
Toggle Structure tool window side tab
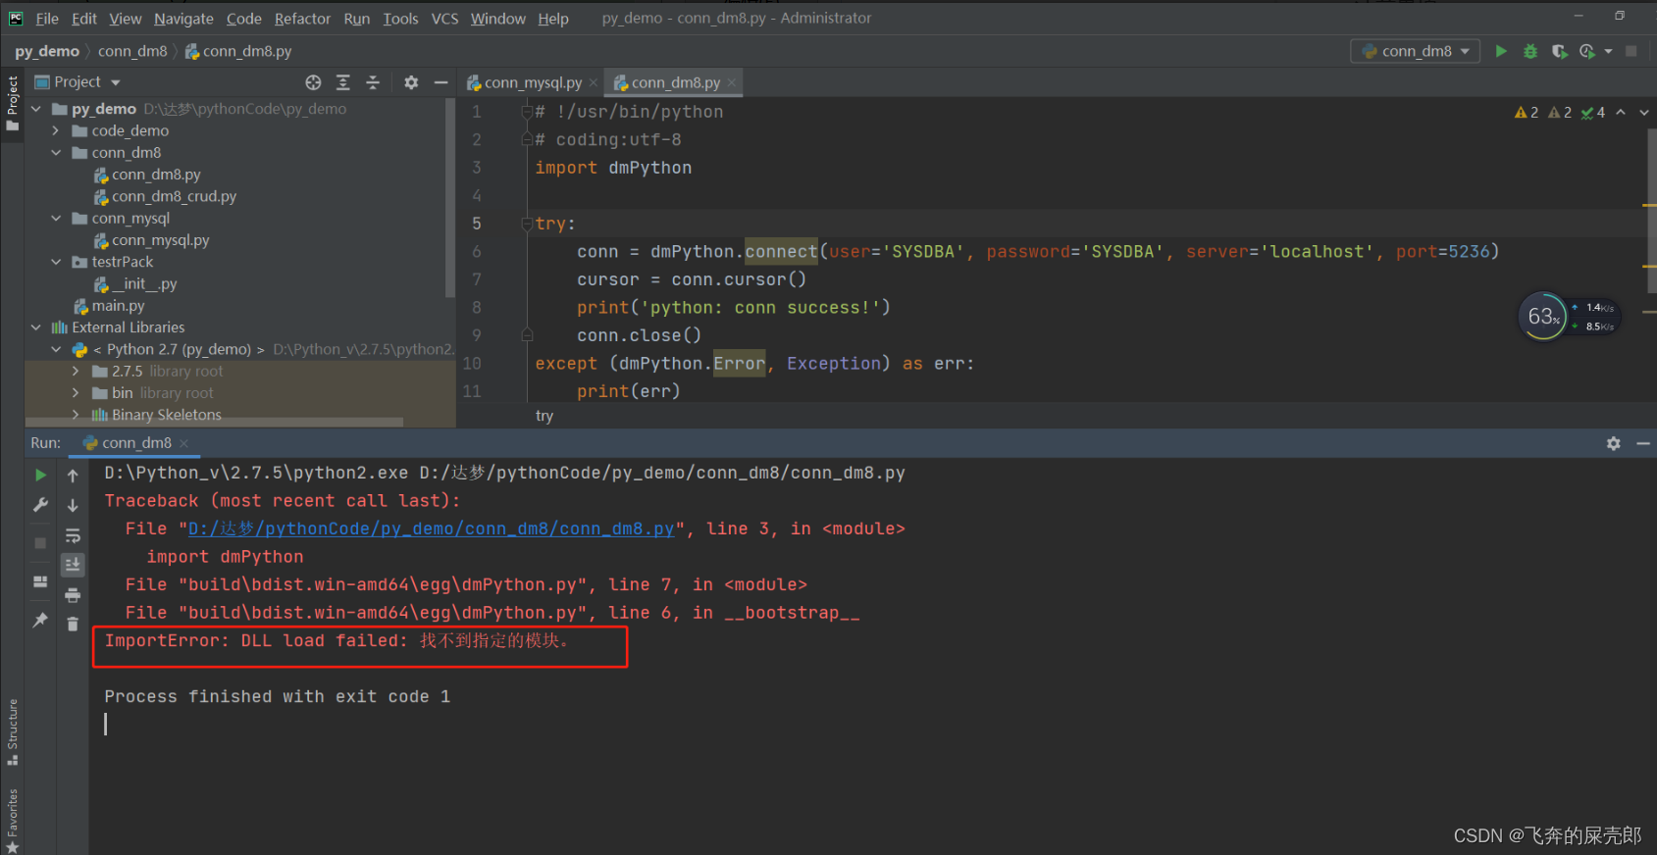click(x=12, y=731)
